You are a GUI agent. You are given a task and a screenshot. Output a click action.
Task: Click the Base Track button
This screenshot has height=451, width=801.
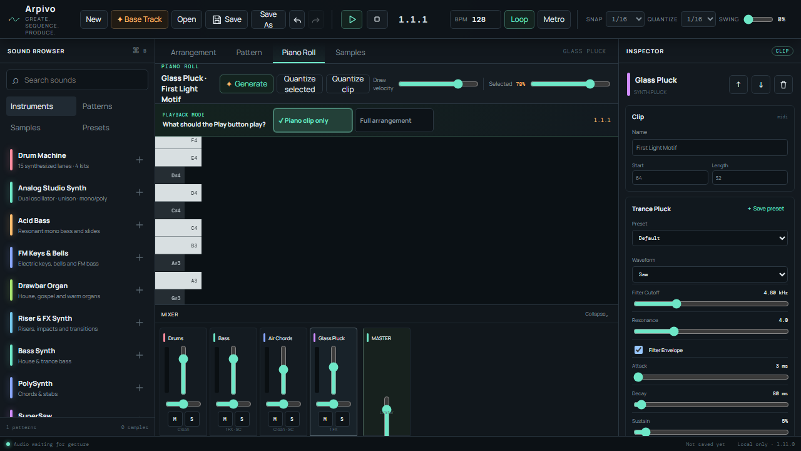pyautogui.click(x=140, y=19)
